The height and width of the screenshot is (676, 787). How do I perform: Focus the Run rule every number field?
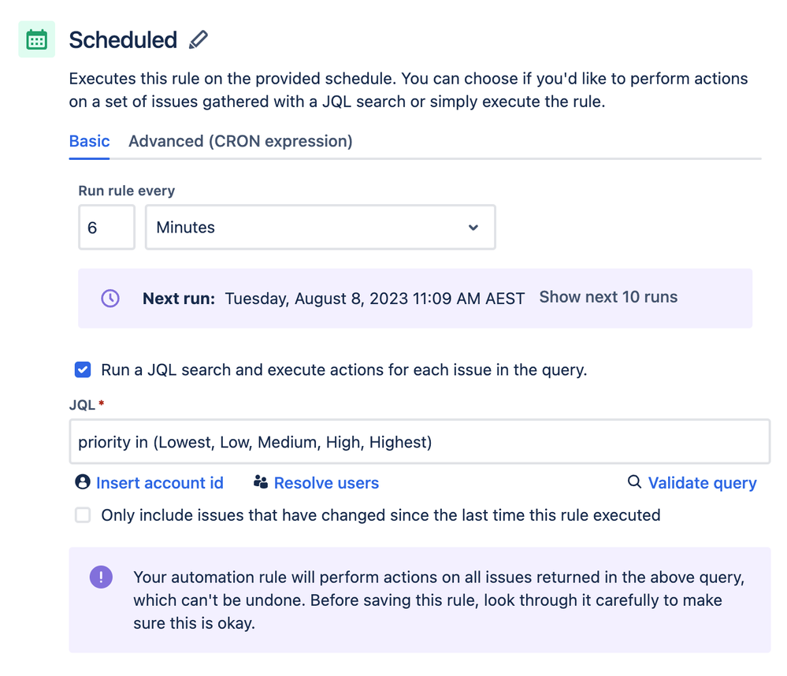point(107,228)
